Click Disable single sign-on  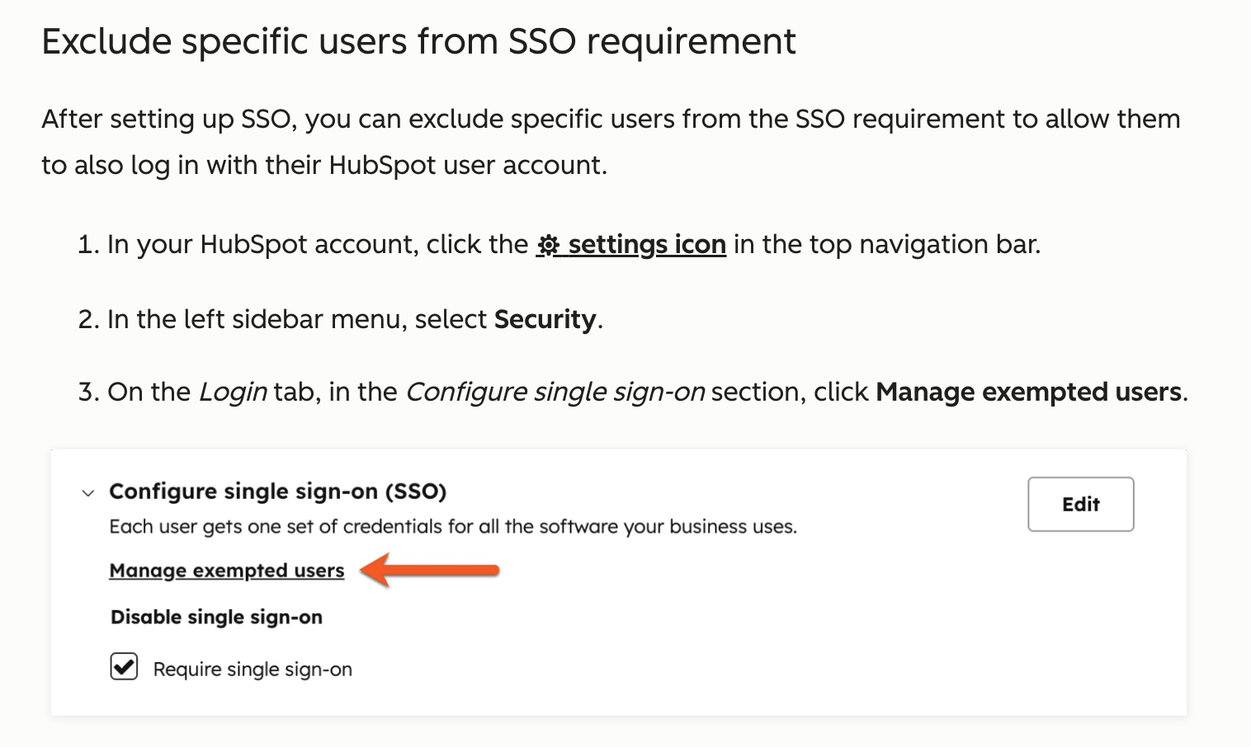[216, 618]
